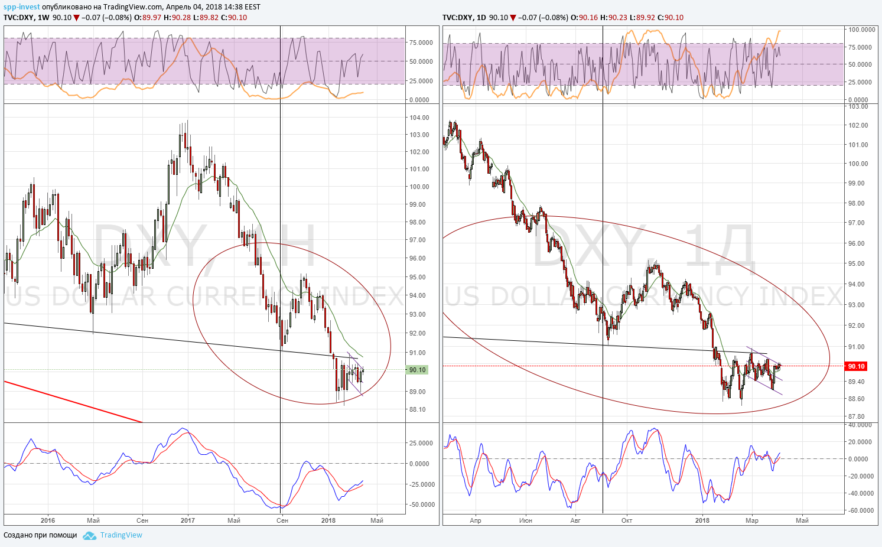Image resolution: width=882 pixels, height=547 pixels.
Task: Click the red down-triangle change indicator on daily header
Action: point(513,18)
